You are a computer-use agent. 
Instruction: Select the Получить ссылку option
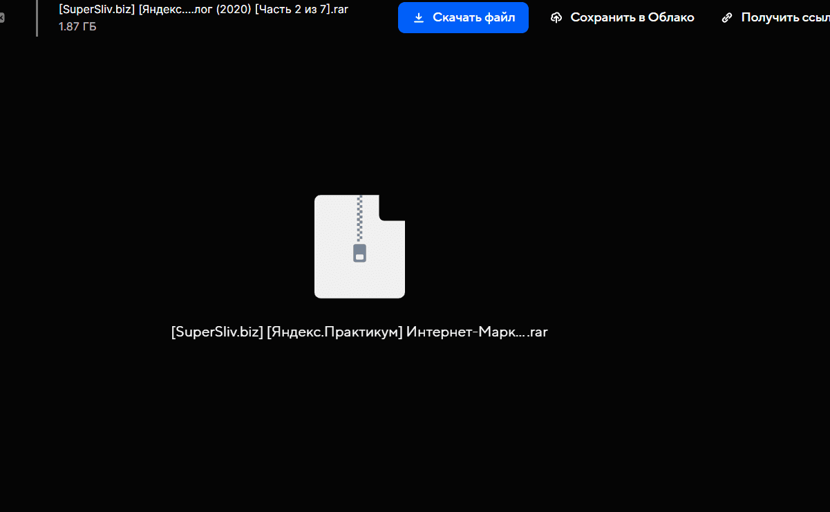click(784, 17)
